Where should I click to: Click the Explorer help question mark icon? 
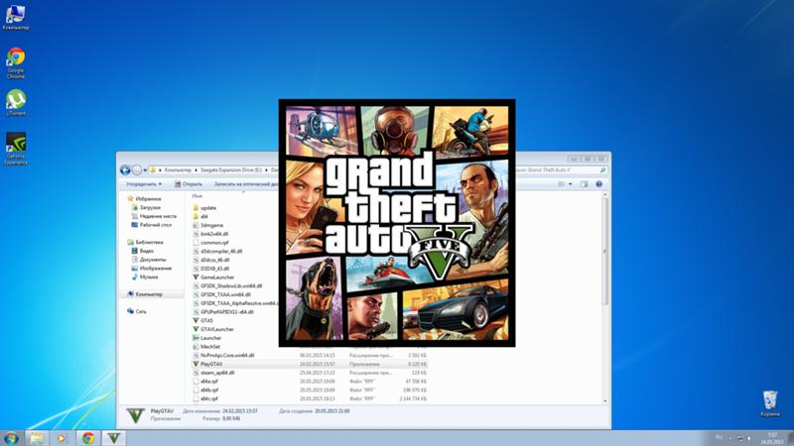[x=598, y=184]
